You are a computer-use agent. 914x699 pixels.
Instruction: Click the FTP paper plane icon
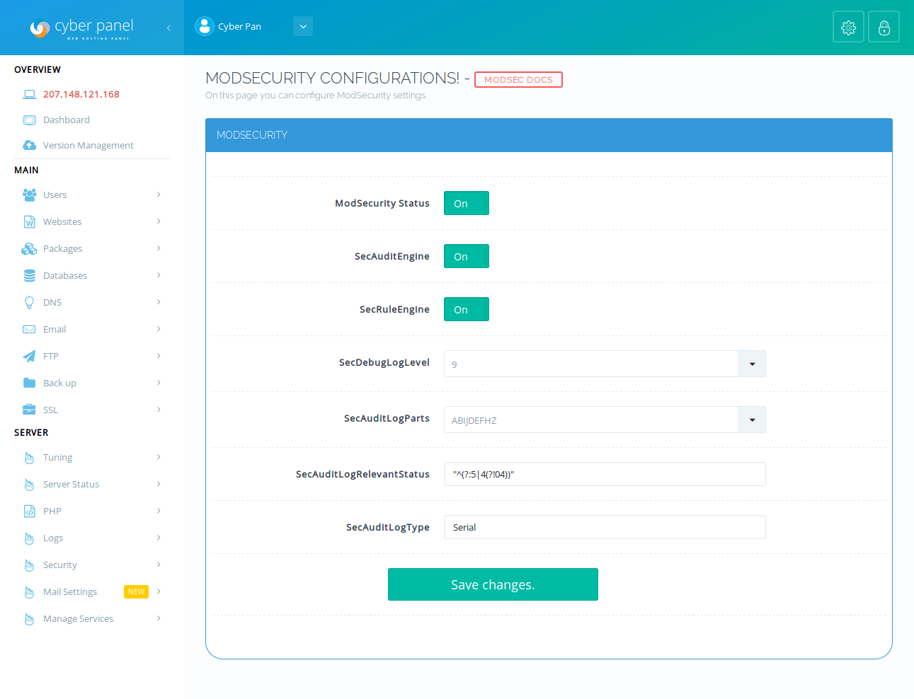(x=29, y=356)
